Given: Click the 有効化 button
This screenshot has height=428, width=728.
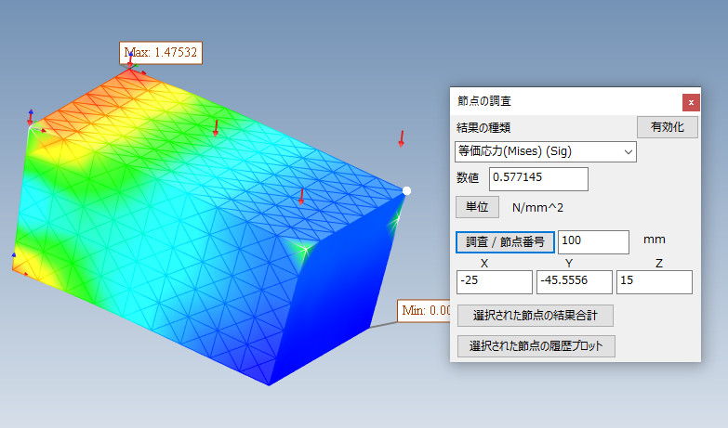Looking at the screenshot, I should coord(668,127).
